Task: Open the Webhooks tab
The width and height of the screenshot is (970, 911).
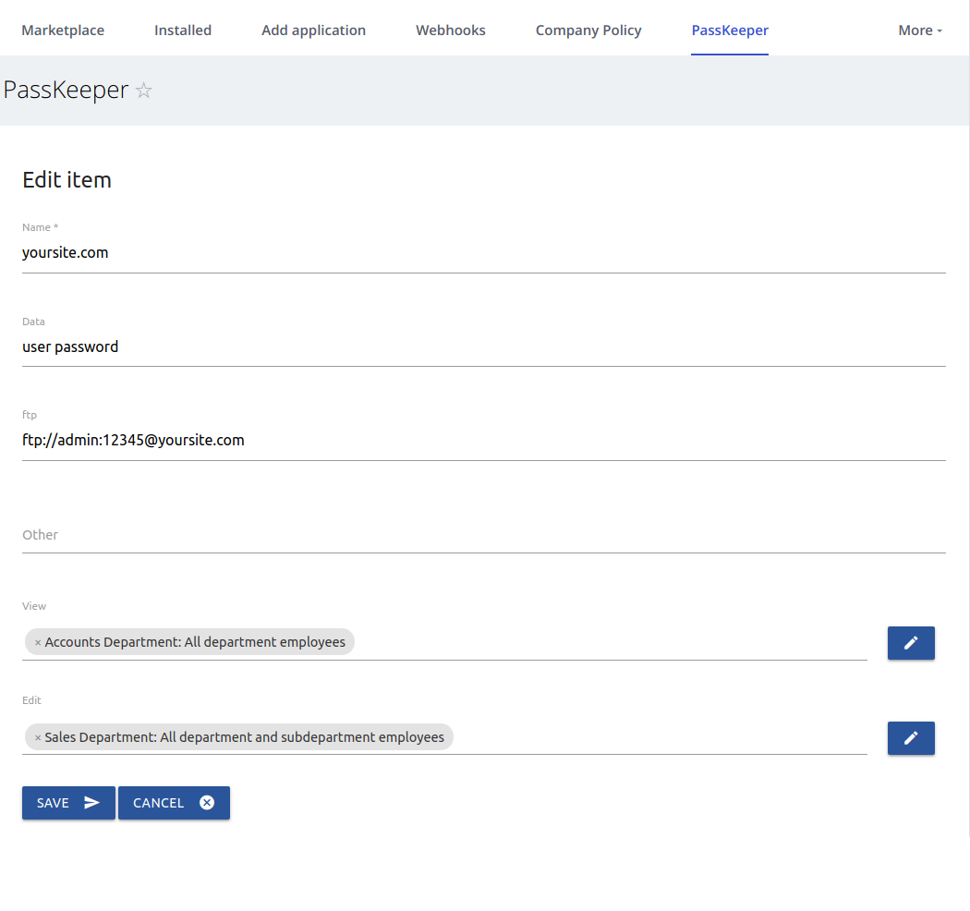Action: coord(450,30)
